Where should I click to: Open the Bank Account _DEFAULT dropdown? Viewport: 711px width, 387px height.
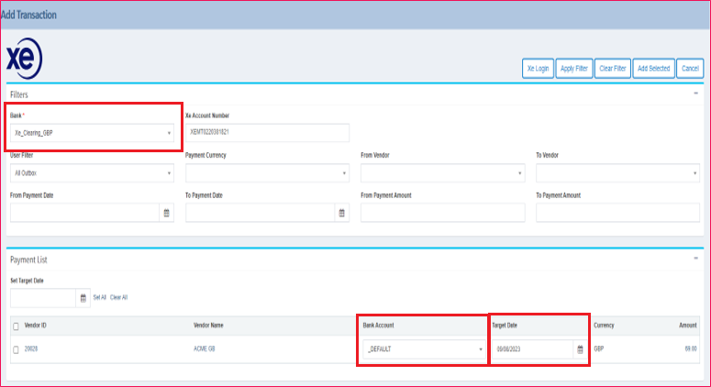click(423, 349)
